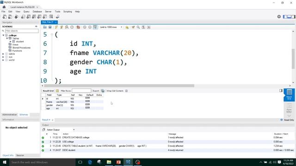Click the create new view icon
The height and width of the screenshot is (166, 296).
coord(34,17)
